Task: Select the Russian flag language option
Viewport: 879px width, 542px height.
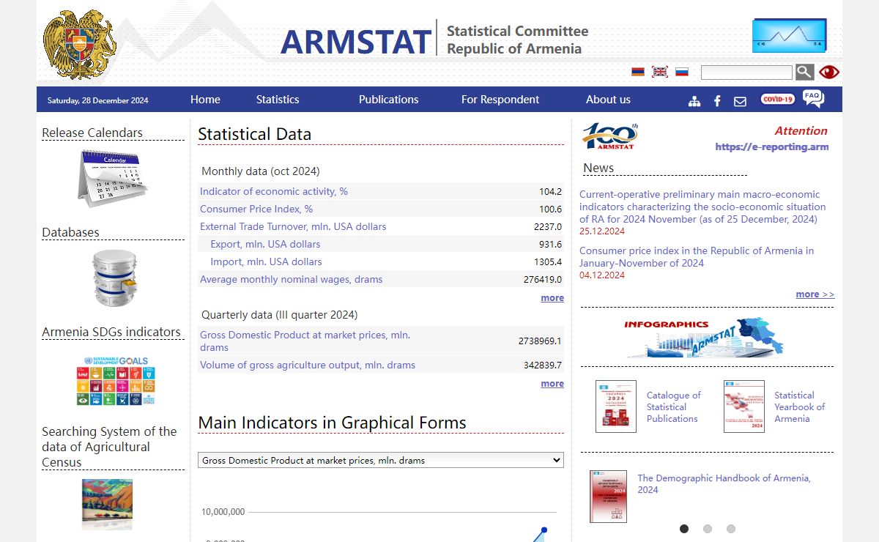Action: click(682, 72)
